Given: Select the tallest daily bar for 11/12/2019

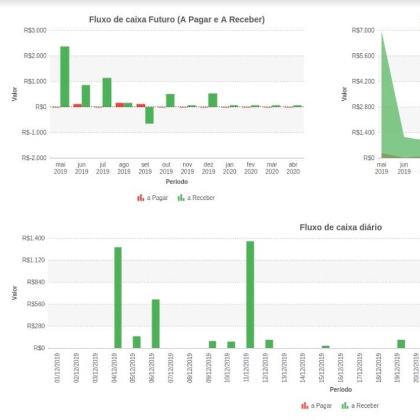Looking at the screenshot, I should pos(250,295).
